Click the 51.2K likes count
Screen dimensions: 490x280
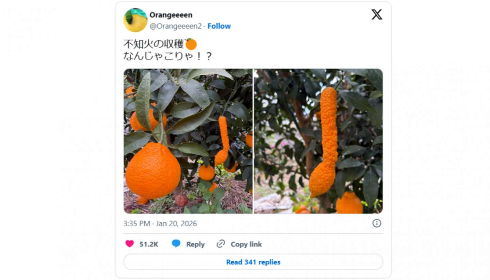[149, 244]
